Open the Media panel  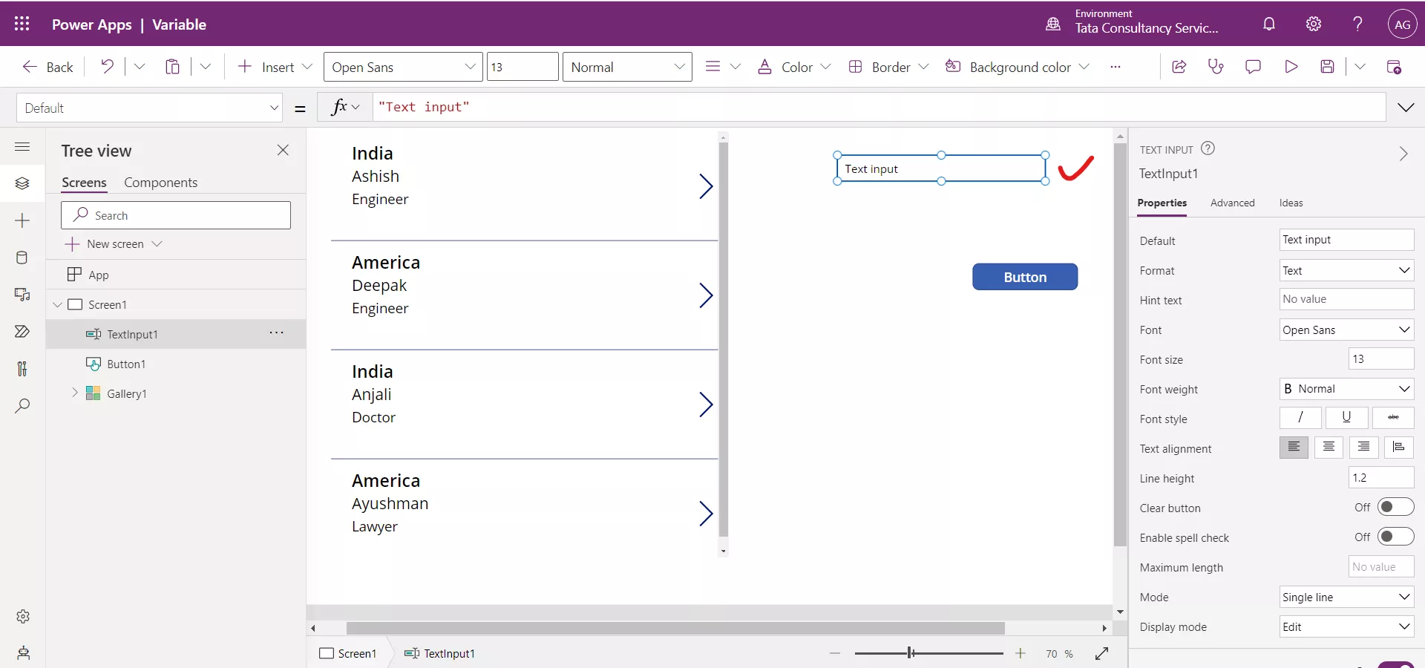pos(22,295)
